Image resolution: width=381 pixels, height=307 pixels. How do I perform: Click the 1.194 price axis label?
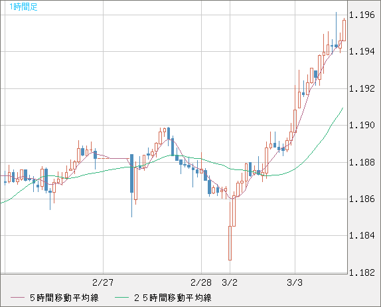(x=362, y=52)
